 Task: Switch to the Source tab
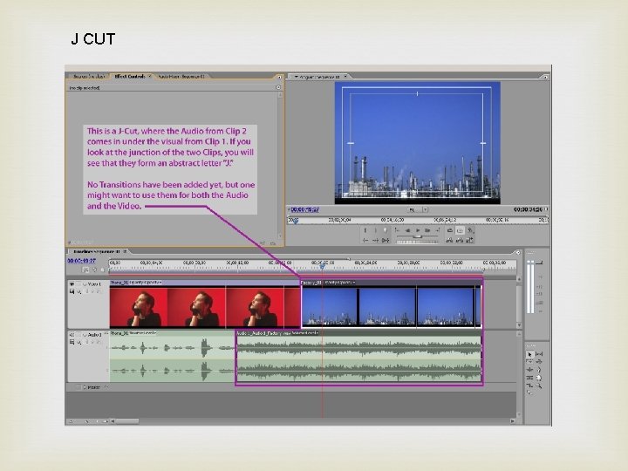[x=89, y=76]
